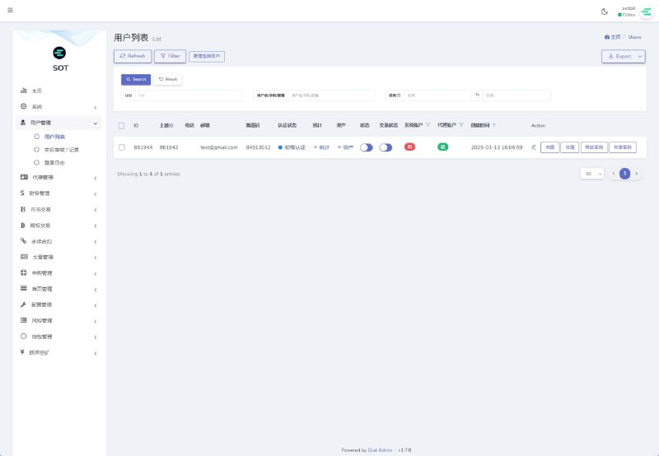Open the user avatar in top right

[646, 12]
